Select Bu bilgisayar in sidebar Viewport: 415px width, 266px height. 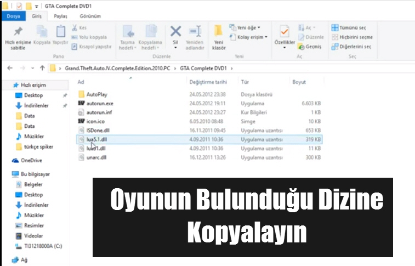[35, 174]
